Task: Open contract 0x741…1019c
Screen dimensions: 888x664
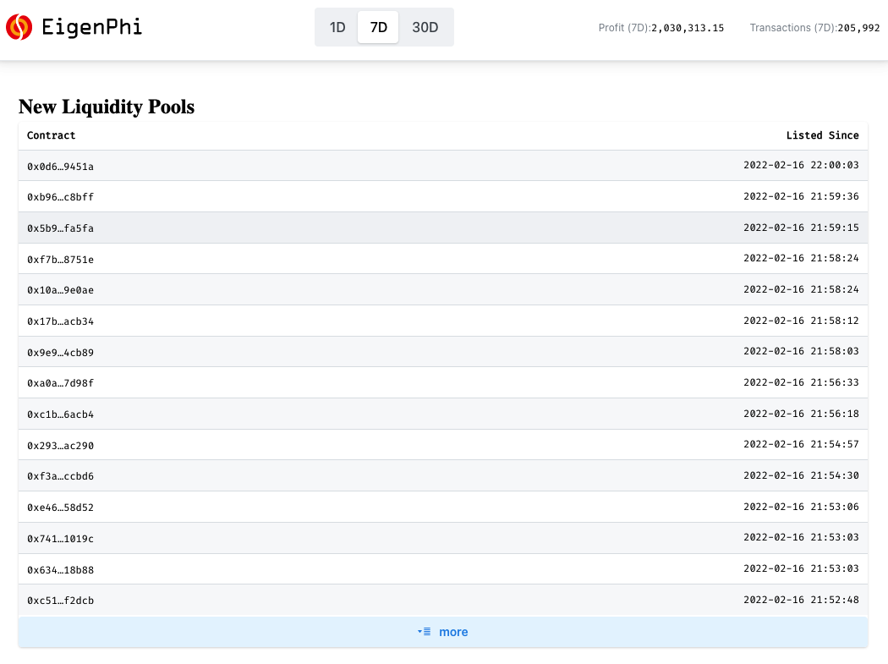Action: pos(61,538)
